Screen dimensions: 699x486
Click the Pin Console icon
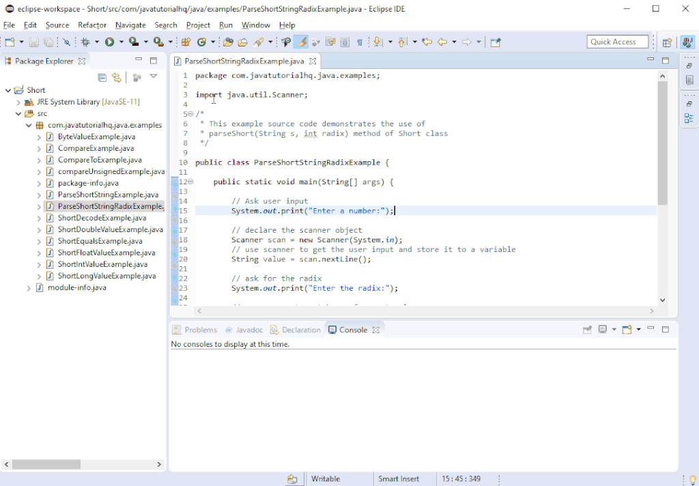click(587, 330)
